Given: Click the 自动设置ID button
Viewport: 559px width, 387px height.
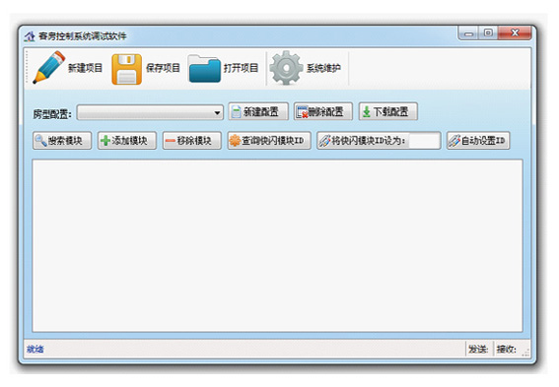Looking at the screenshot, I should 478,141.
